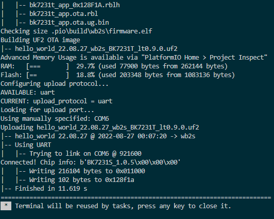Click the Finished in 11.619 s line
The height and width of the screenshot is (219, 274).
click(x=44, y=189)
